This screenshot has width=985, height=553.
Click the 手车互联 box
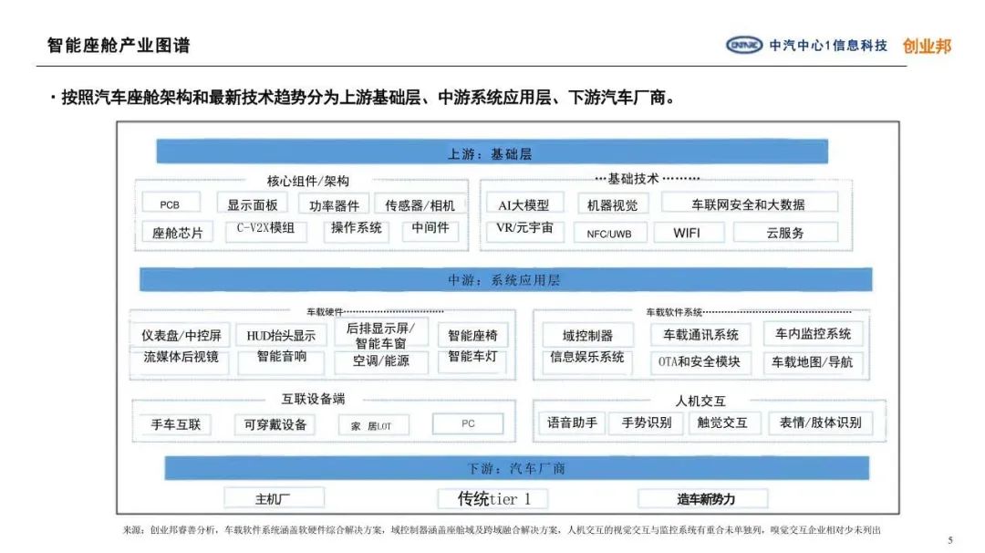[x=175, y=424]
